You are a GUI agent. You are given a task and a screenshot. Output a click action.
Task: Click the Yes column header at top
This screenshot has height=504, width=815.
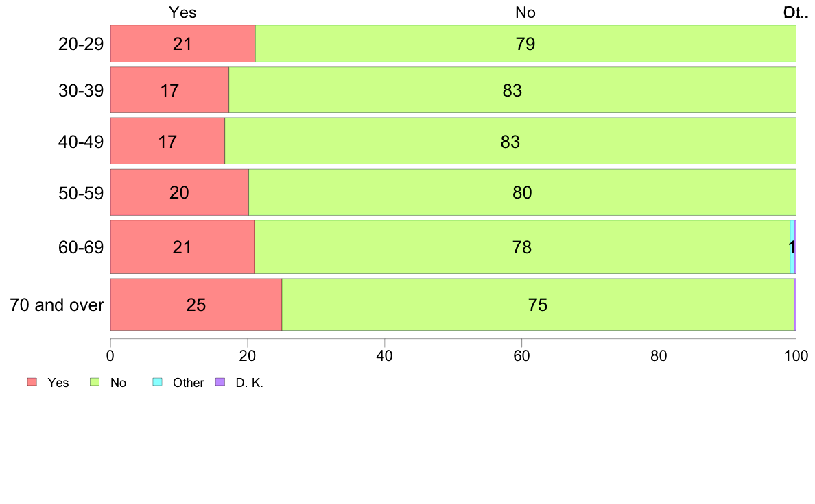pos(182,12)
